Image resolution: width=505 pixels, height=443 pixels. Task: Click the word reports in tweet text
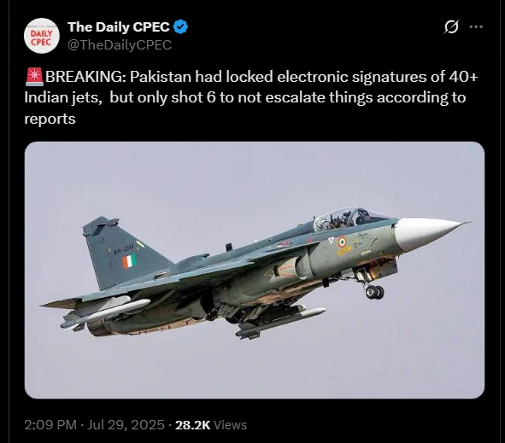coord(50,119)
